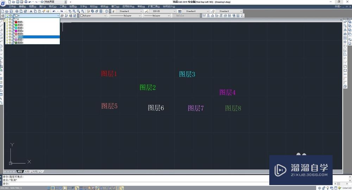Viewport: 352px width, 190px height.
Task: Click the Bring to Front draw order icon
Action: point(350,22)
